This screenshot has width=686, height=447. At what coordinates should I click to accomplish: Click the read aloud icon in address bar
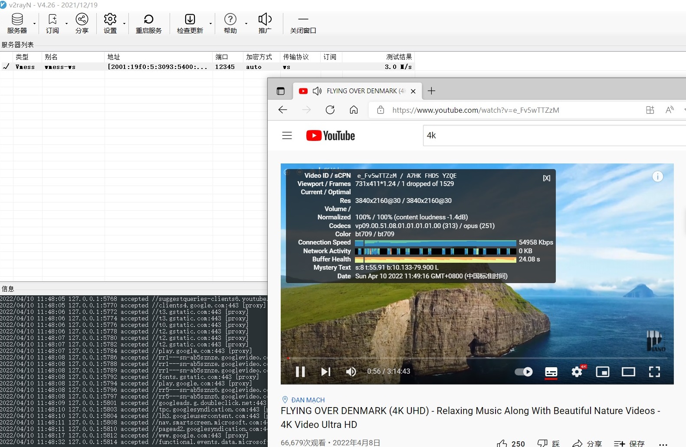pyautogui.click(x=670, y=110)
